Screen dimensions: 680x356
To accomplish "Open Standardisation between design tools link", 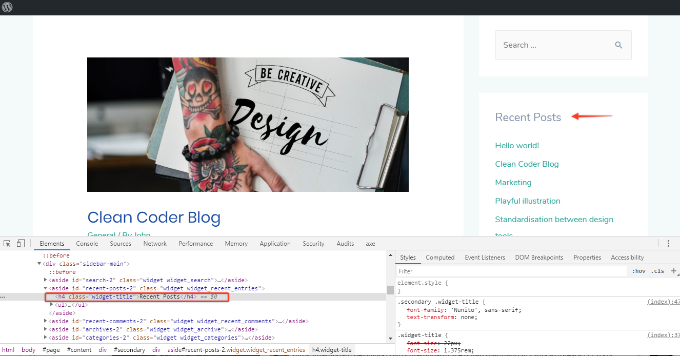I will 554,220.
